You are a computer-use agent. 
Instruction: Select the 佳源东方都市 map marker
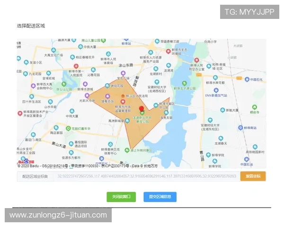71,153
